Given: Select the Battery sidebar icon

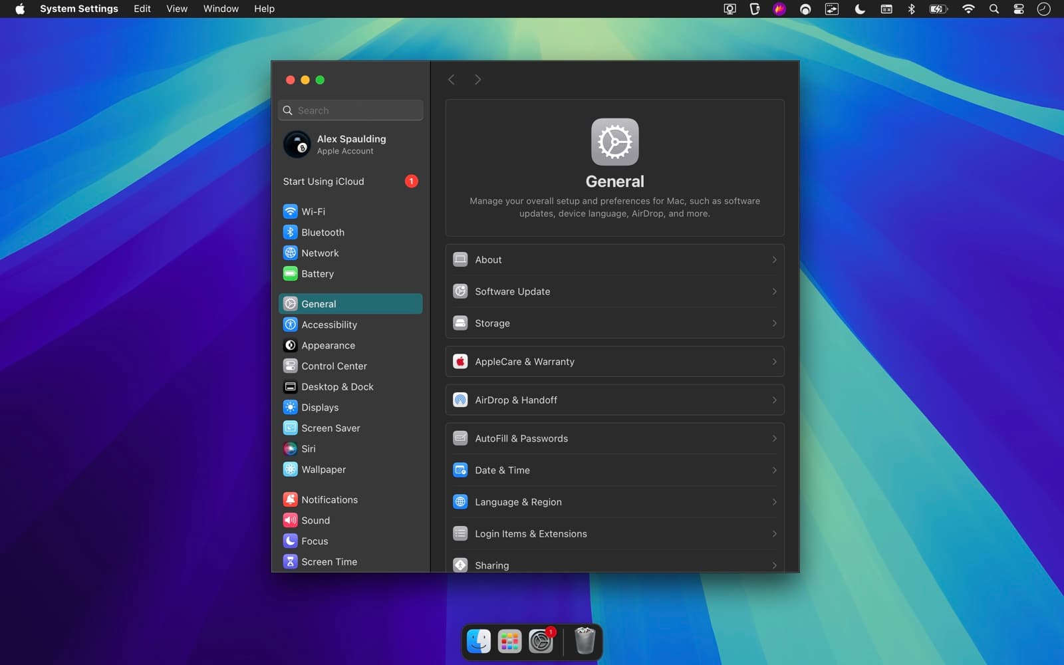Looking at the screenshot, I should click(290, 273).
